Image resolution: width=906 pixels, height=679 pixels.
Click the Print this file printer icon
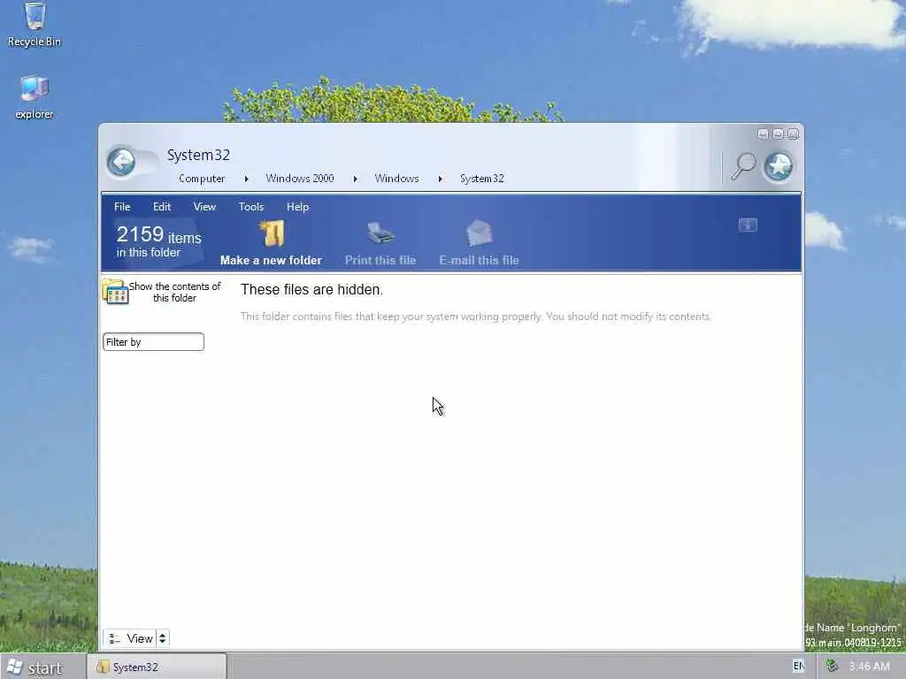pyautogui.click(x=380, y=233)
